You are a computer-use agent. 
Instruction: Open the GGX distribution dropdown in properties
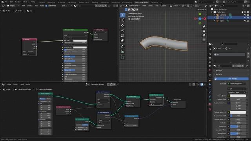coord(236,89)
